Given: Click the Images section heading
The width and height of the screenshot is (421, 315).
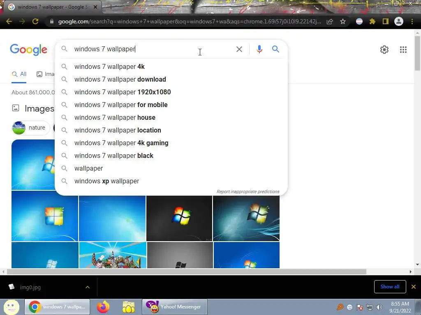Looking at the screenshot, I should click(x=39, y=108).
